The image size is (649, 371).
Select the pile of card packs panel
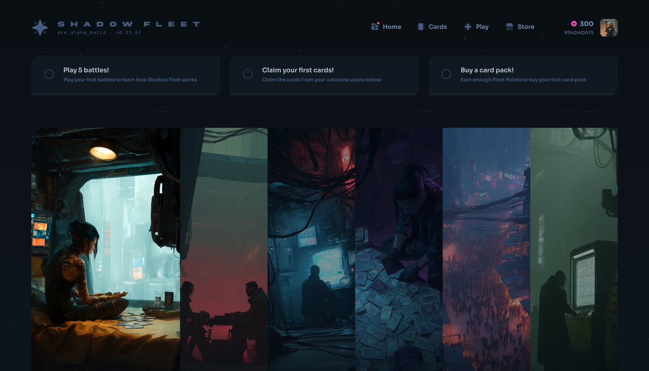pyautogui.click(x=399, y=249)
